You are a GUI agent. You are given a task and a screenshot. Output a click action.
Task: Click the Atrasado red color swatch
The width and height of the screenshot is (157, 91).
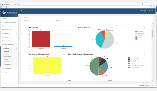tap(136, 37)
